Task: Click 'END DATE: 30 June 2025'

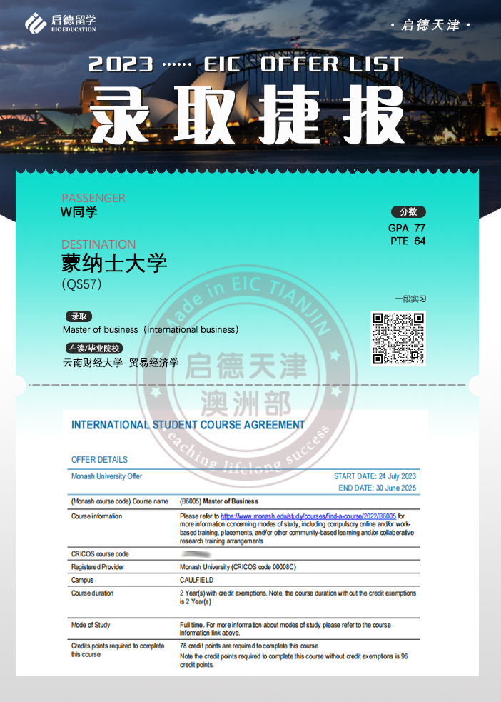Action: pyautogui.click(x=377, y=488)
